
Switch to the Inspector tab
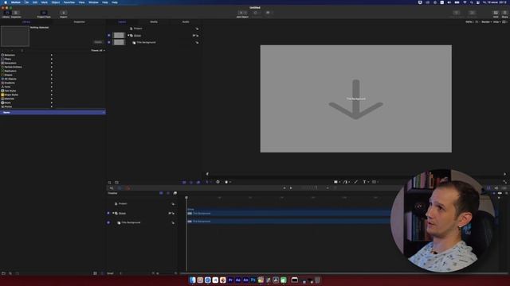tap(80, 22)
